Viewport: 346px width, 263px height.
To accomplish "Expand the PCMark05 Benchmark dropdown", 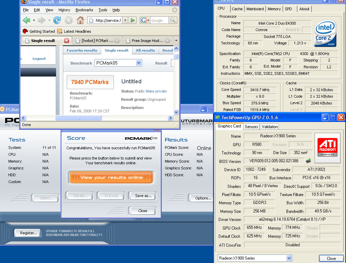I will 138,63.
